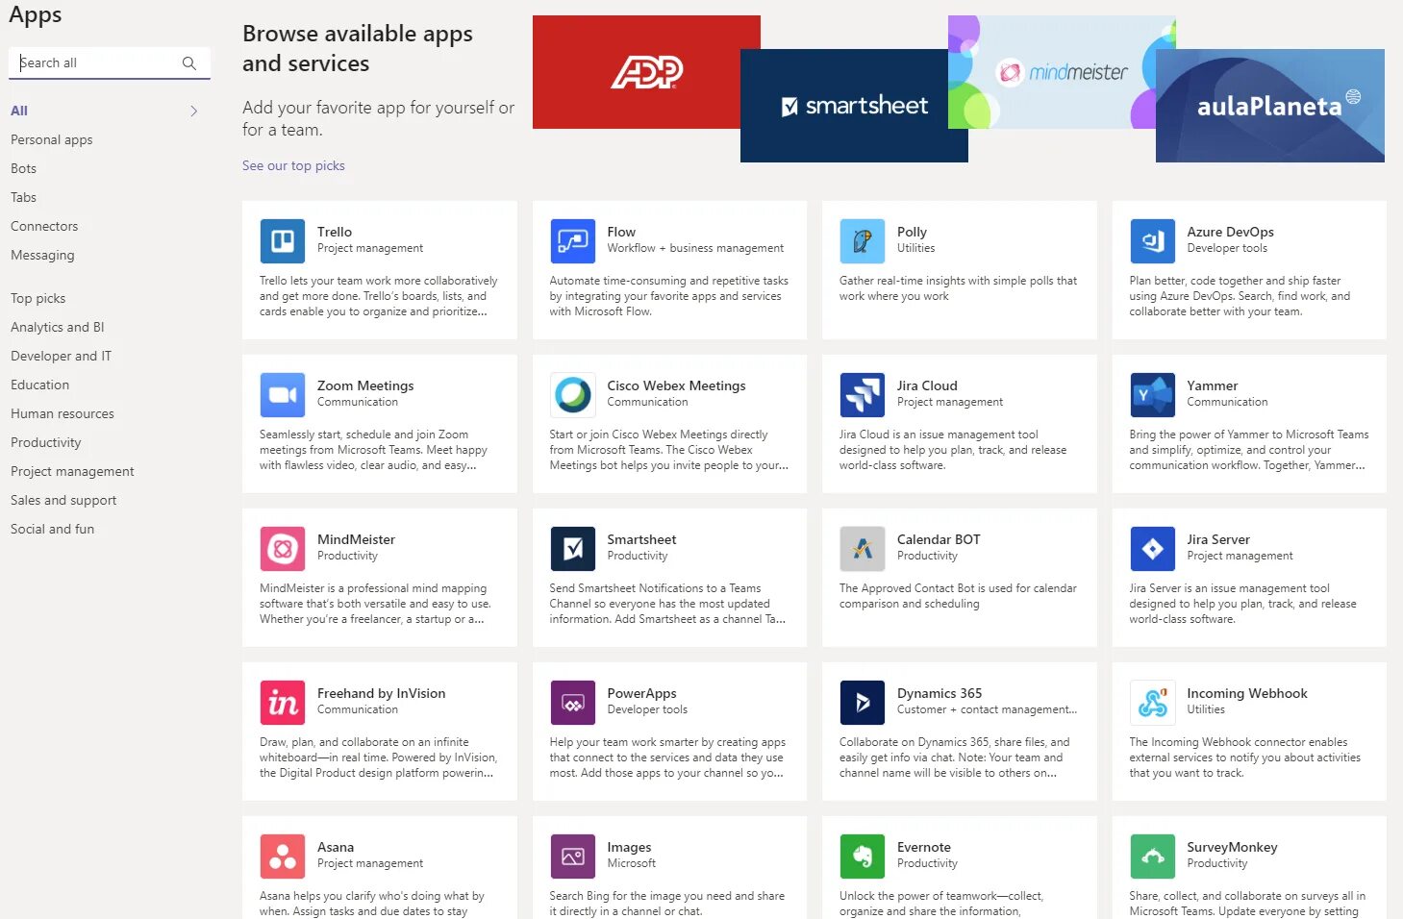Screen dimensions: 1403x919
Task: Browse Analytics and BI apps
Action: click(58, 327)
